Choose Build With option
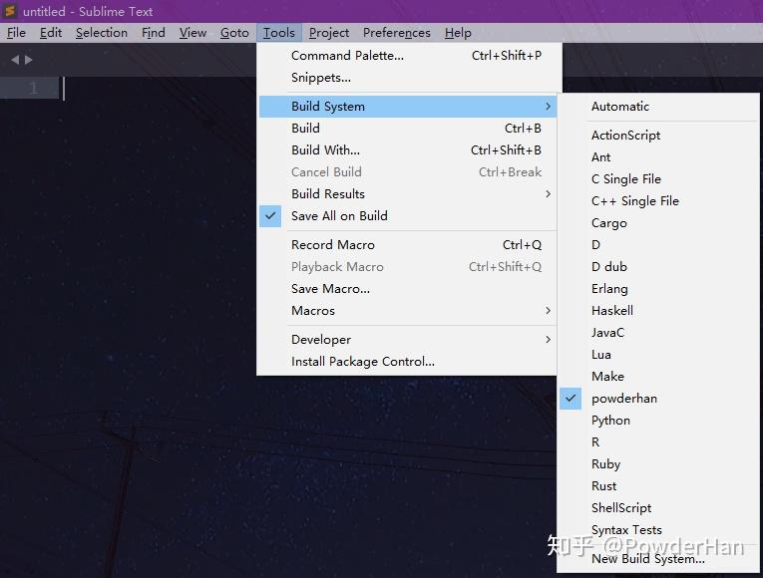The height and width of the screenshot is (578, 763). [x=408, y=150]
